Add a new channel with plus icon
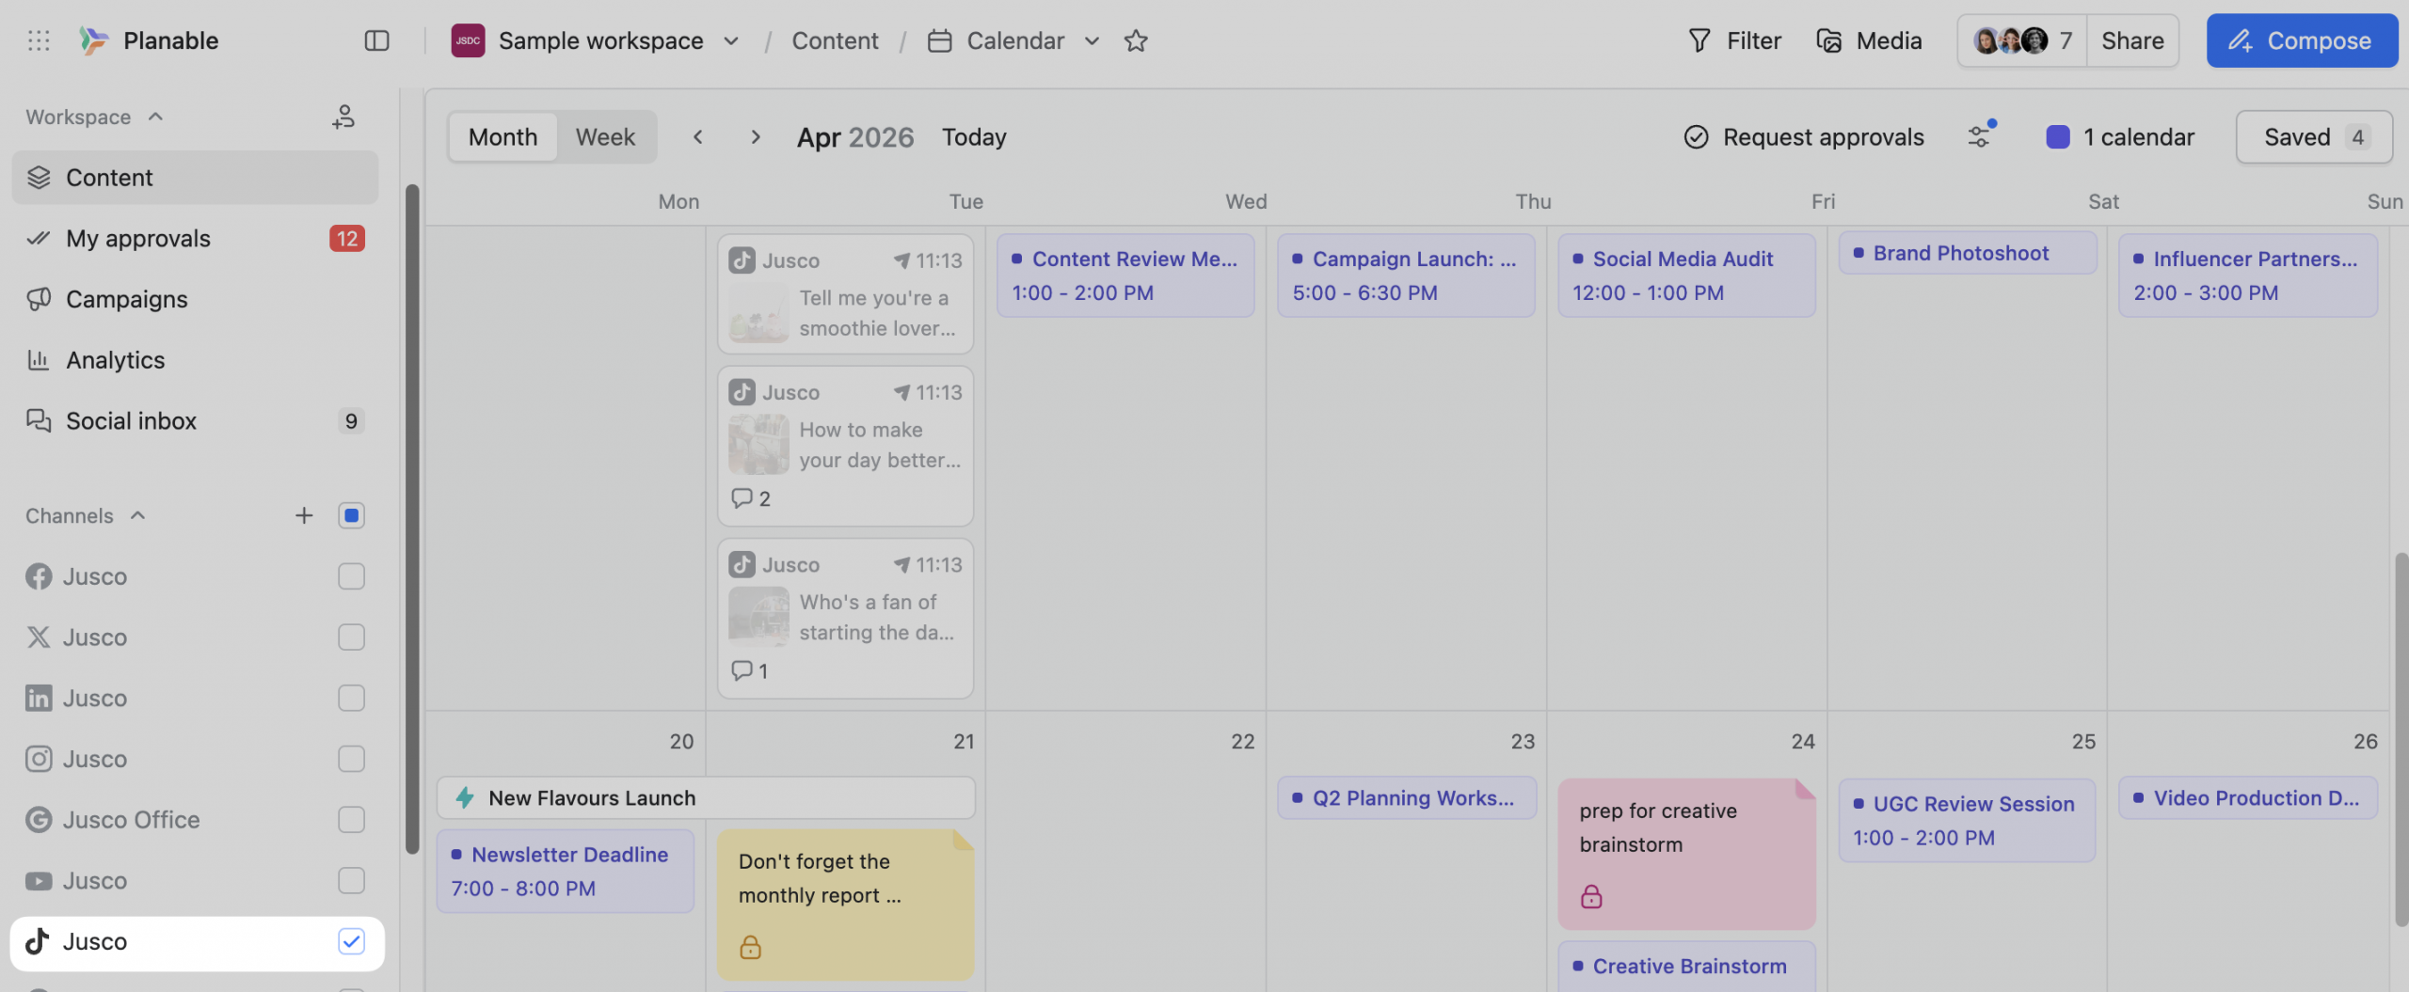Image resolution: width=2409 pixels, height=992 pixels. [x=304, y=515]
